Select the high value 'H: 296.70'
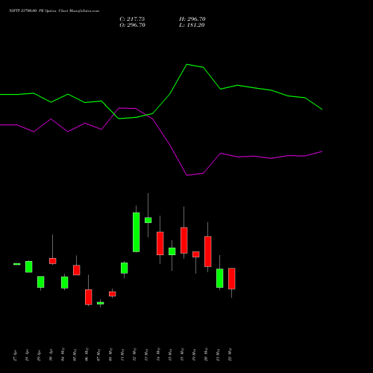This screenshot has height=373, width=373. pos(192,19)
